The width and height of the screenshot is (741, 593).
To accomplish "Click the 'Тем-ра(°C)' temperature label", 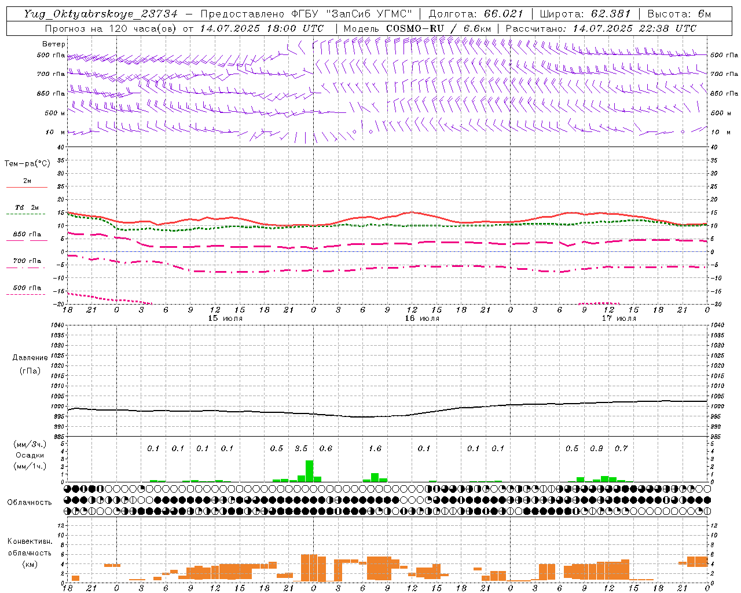I will coord(27,164).
